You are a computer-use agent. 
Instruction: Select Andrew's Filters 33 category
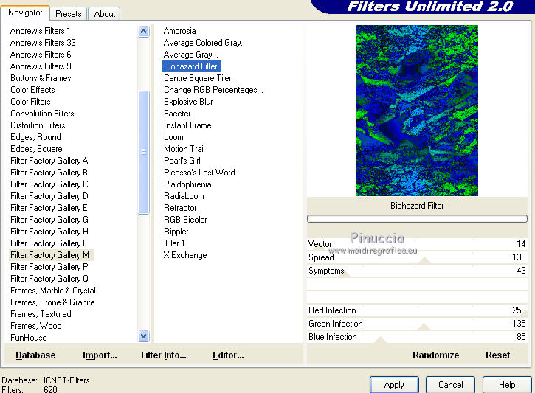tap(43, 43)
